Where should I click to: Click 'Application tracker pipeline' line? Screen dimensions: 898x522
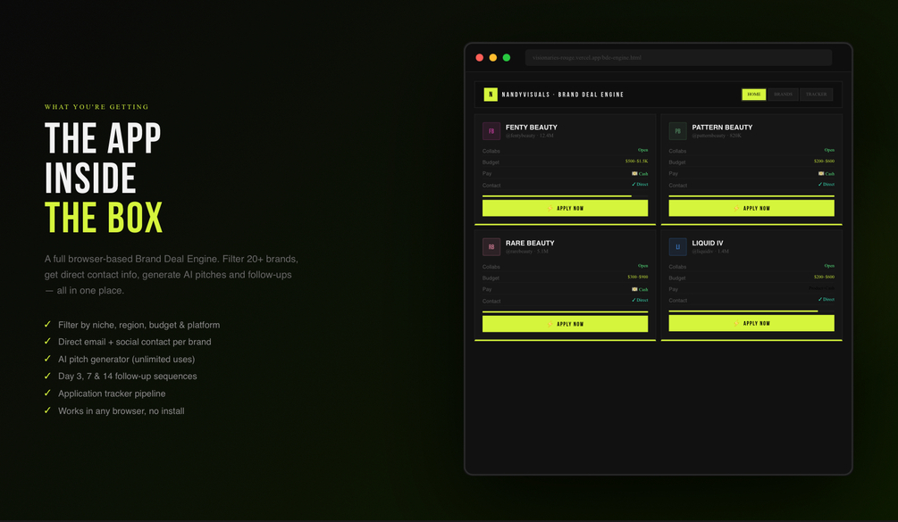click(112, 394)
